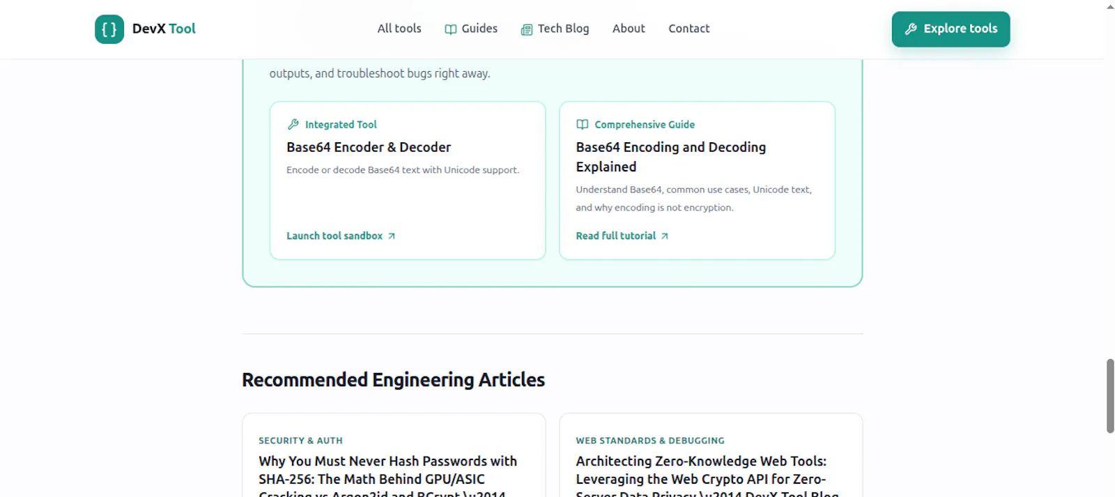Click the 'outputs, and troubleshoot bugs right away' text

tap(380, 73)
